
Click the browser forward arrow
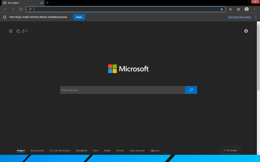13,9
